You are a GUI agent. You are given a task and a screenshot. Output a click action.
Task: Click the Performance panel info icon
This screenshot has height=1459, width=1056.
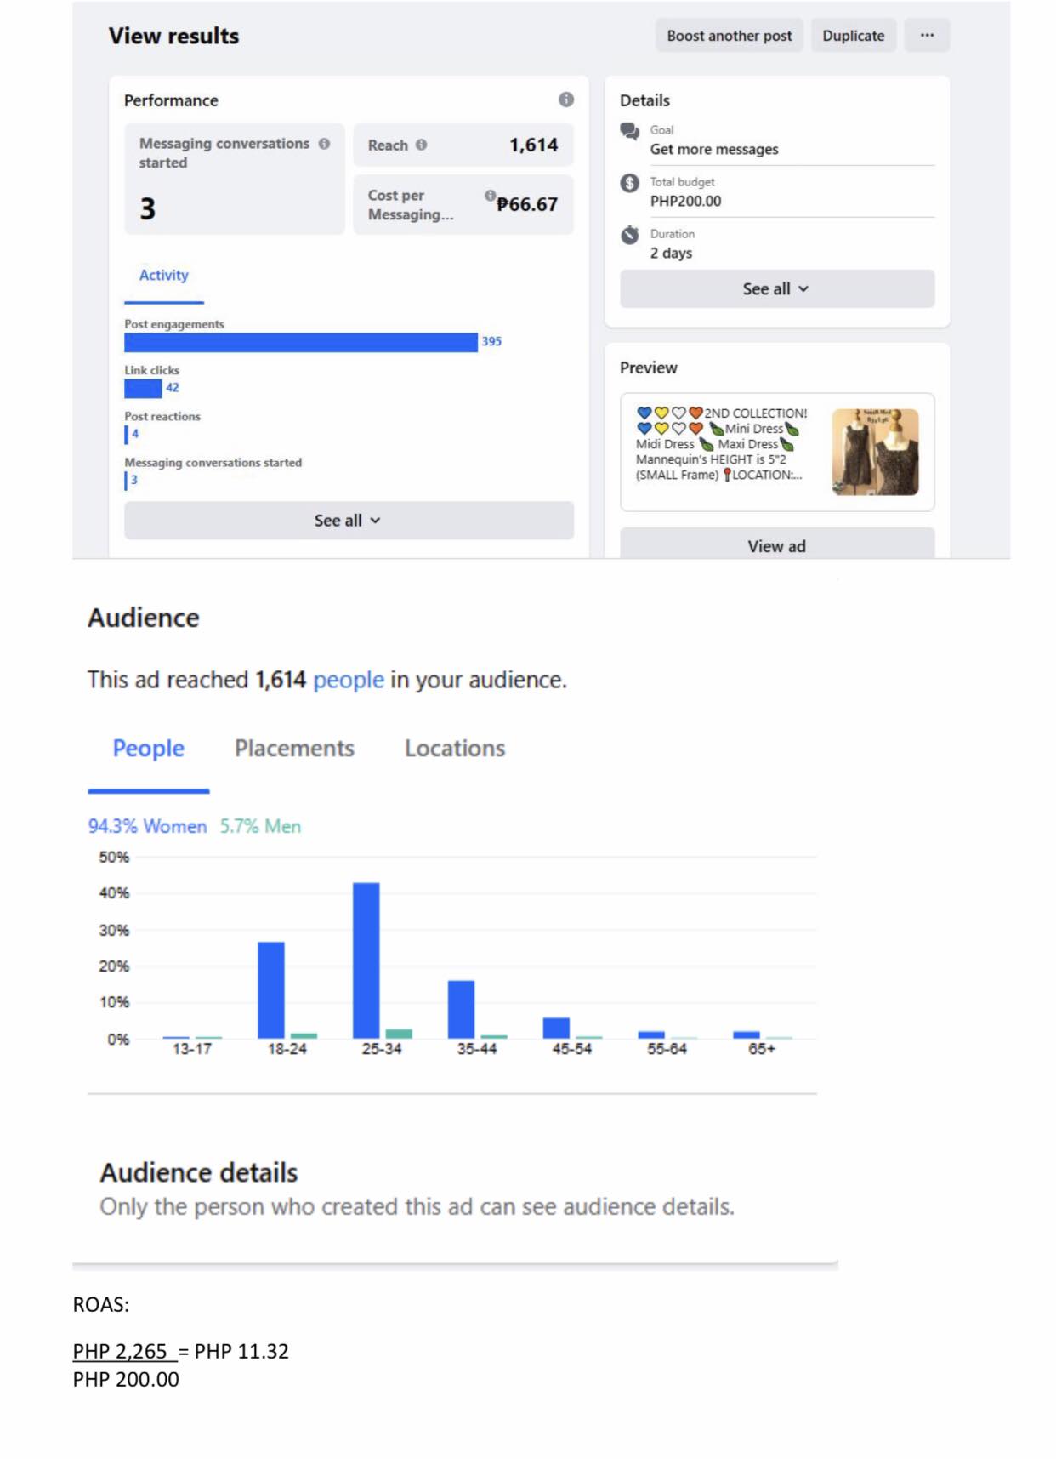(x=565, y=100)
